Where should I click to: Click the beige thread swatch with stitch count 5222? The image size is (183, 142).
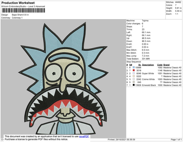pyautogui.click(x=134, y=76)
